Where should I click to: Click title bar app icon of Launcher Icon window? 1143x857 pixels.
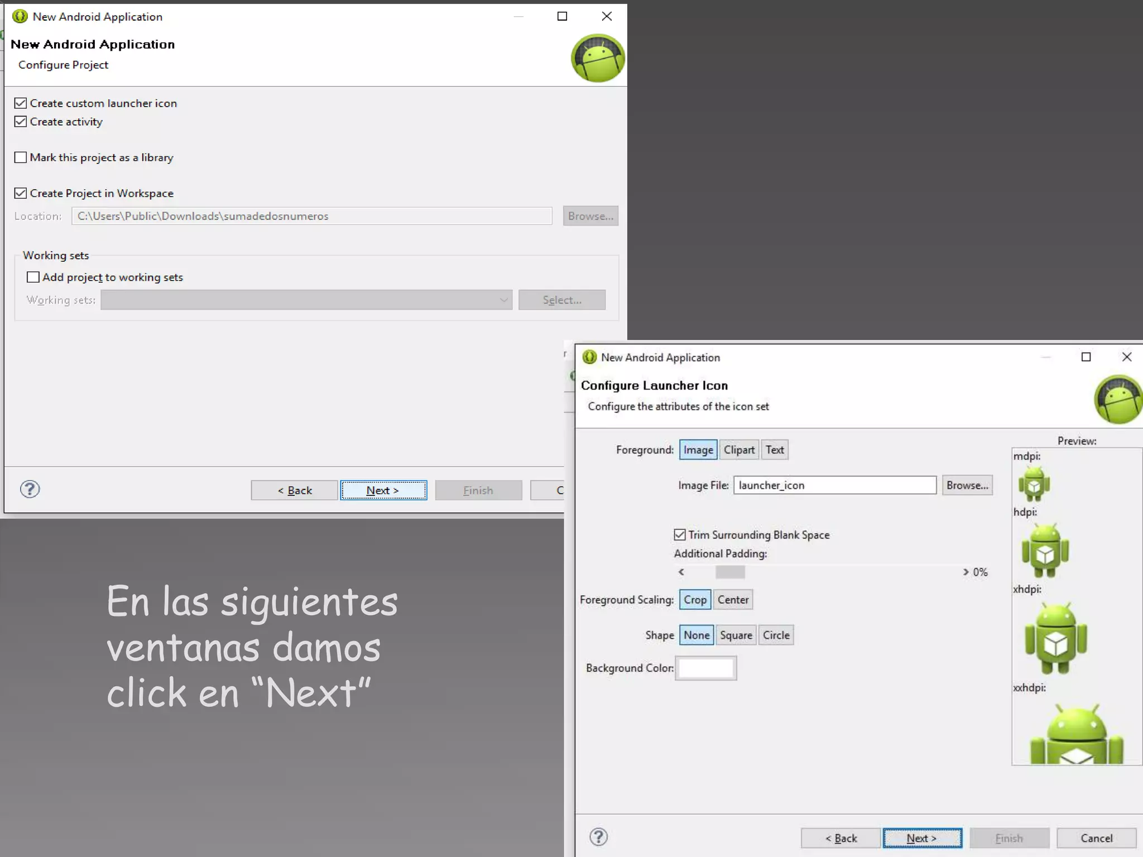tap(589, 357)
